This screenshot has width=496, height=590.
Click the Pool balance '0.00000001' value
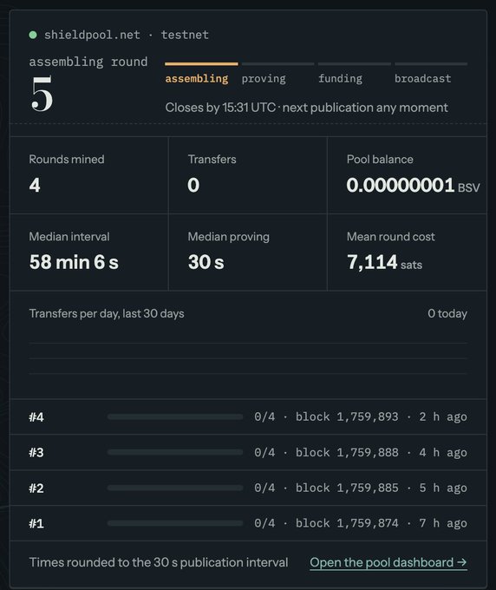click(401, 185)
